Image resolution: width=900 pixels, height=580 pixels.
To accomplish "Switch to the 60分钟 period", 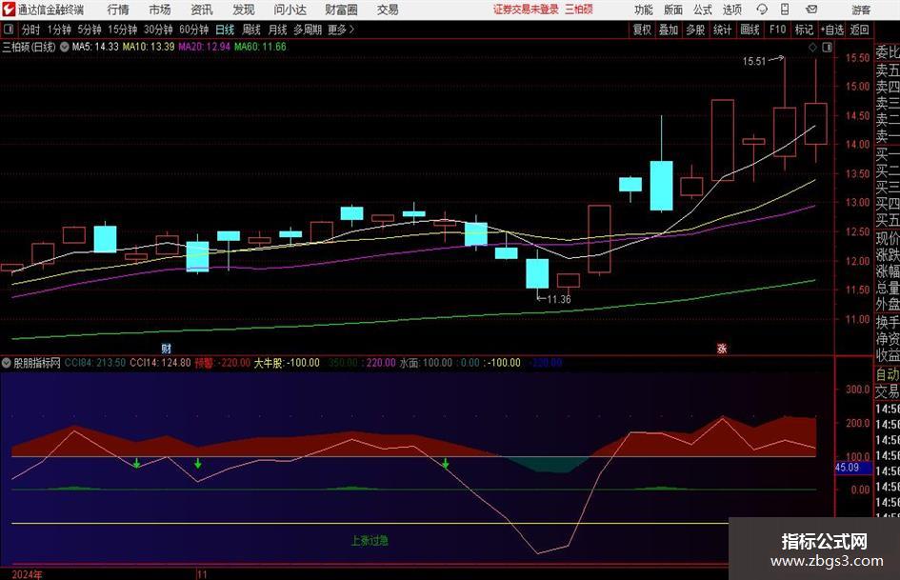I will [194, 30].
